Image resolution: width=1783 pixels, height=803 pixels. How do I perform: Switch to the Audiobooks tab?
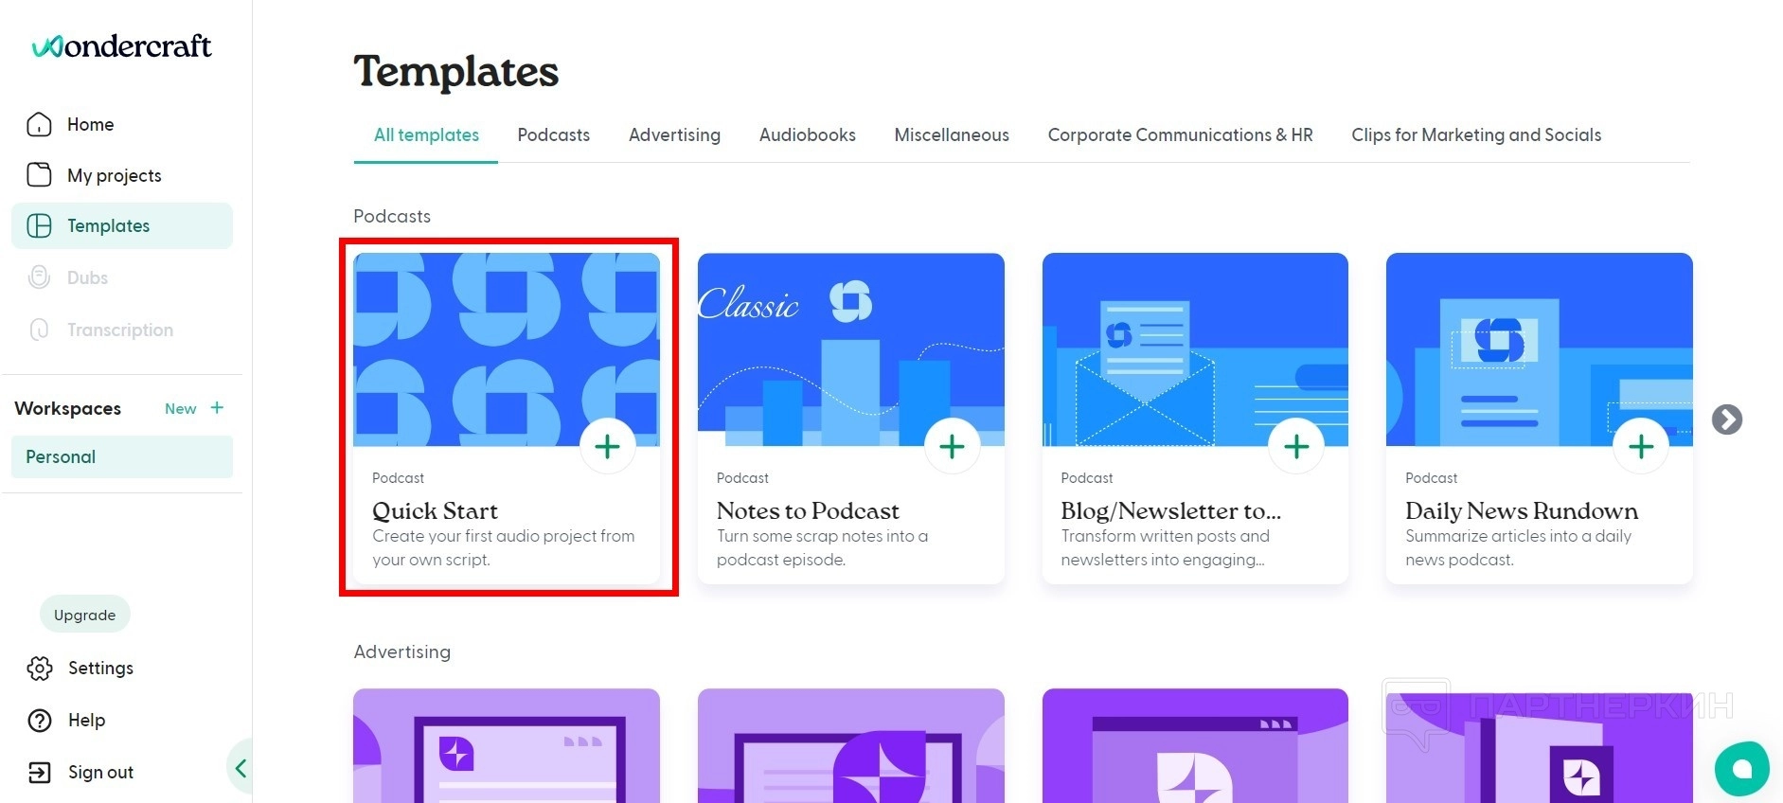coord(807,135)
